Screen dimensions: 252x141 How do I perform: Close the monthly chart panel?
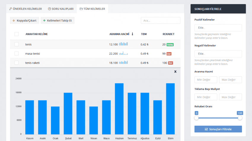tap(175, 72)
